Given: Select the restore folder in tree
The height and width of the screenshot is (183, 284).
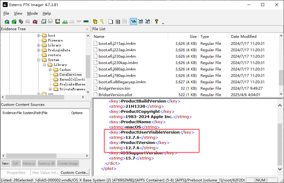Looking at the screenshot, I should click(54, 55).
